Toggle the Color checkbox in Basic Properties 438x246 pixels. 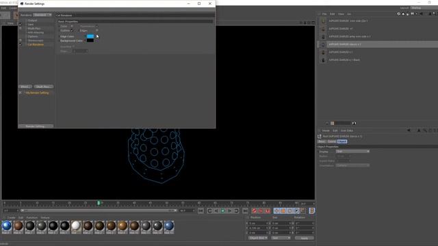72,26
